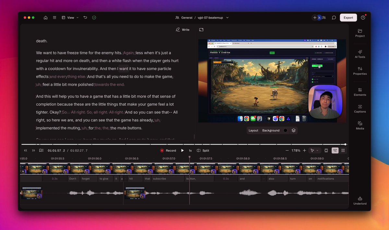Viewport: 389px width, 230px height.
Task: Click the Background button under the canvas
Action: click(271, 130)
